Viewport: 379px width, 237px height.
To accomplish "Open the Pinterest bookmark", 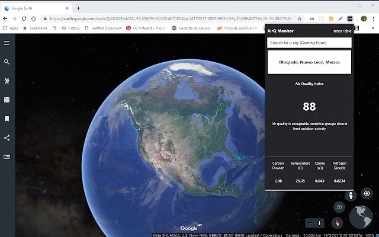I will pyautogui.click(x=146, y=28).
